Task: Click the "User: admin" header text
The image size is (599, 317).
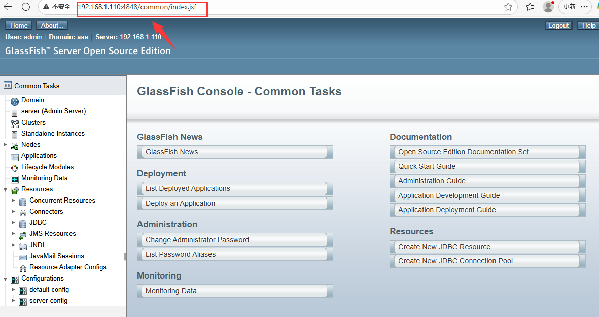Action: tap(23, 37)
